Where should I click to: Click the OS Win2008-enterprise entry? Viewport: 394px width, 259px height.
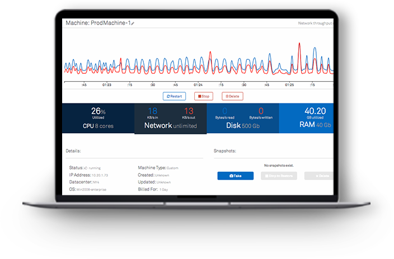point(88,189)
